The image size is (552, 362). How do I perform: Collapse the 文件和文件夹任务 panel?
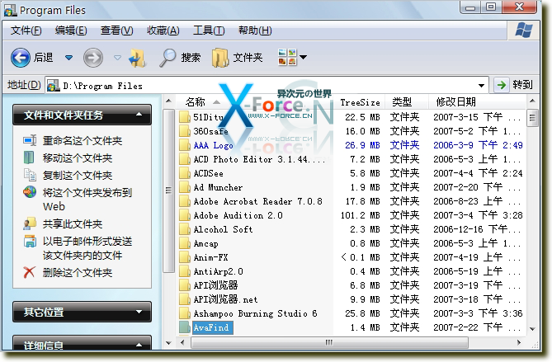139,115
